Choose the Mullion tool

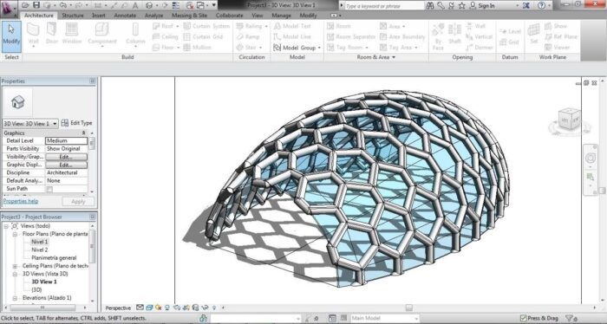[198, 47]
